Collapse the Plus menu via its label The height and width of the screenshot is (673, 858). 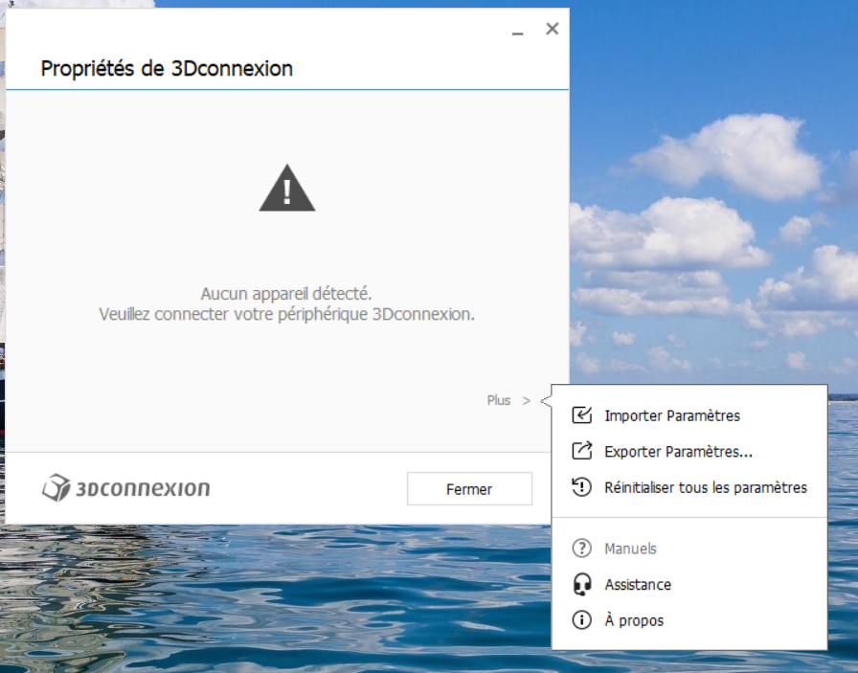tap(499, 400)
